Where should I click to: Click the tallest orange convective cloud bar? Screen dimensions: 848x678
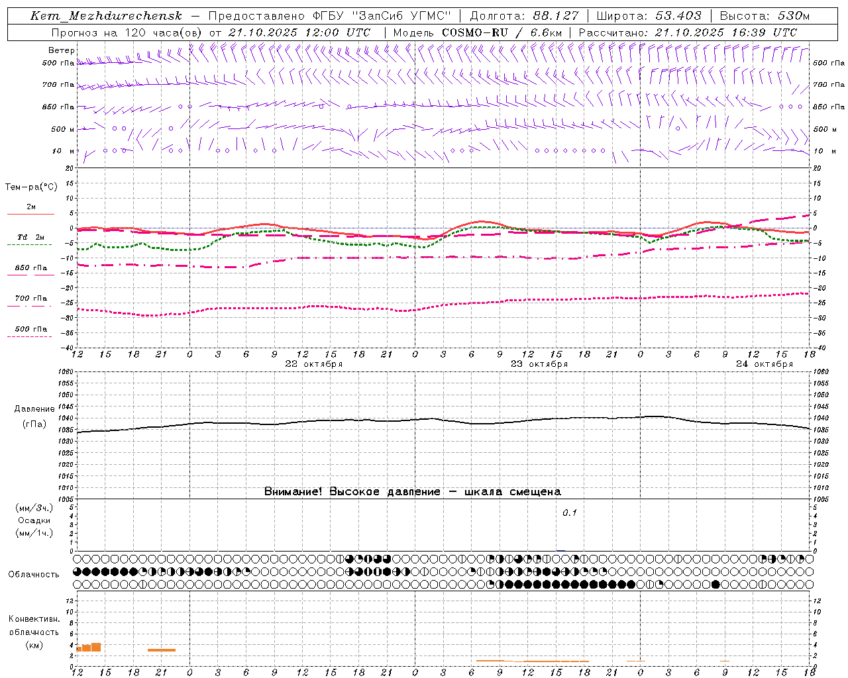(x=97, y=647)
